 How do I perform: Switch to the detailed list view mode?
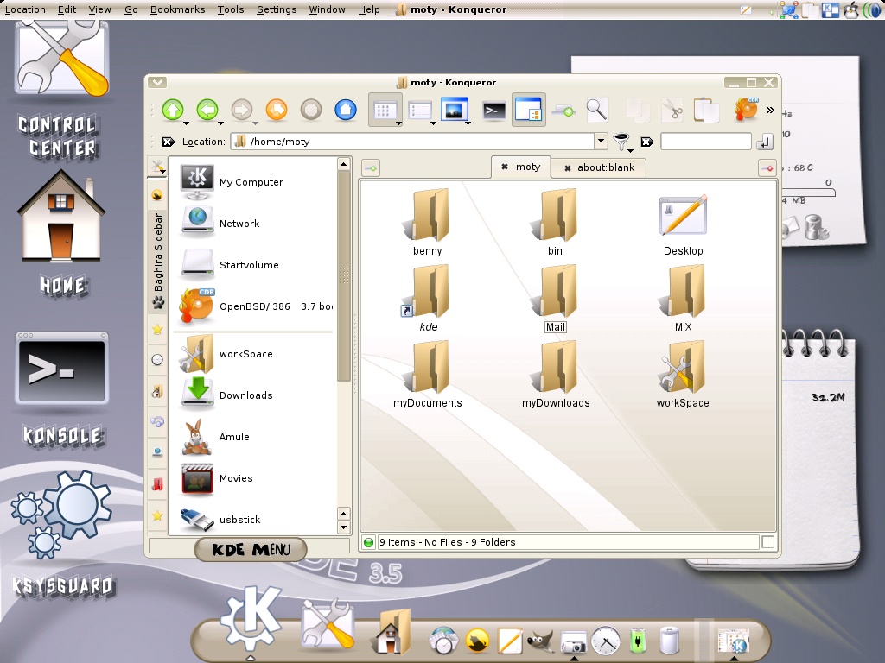coord(420,110)
